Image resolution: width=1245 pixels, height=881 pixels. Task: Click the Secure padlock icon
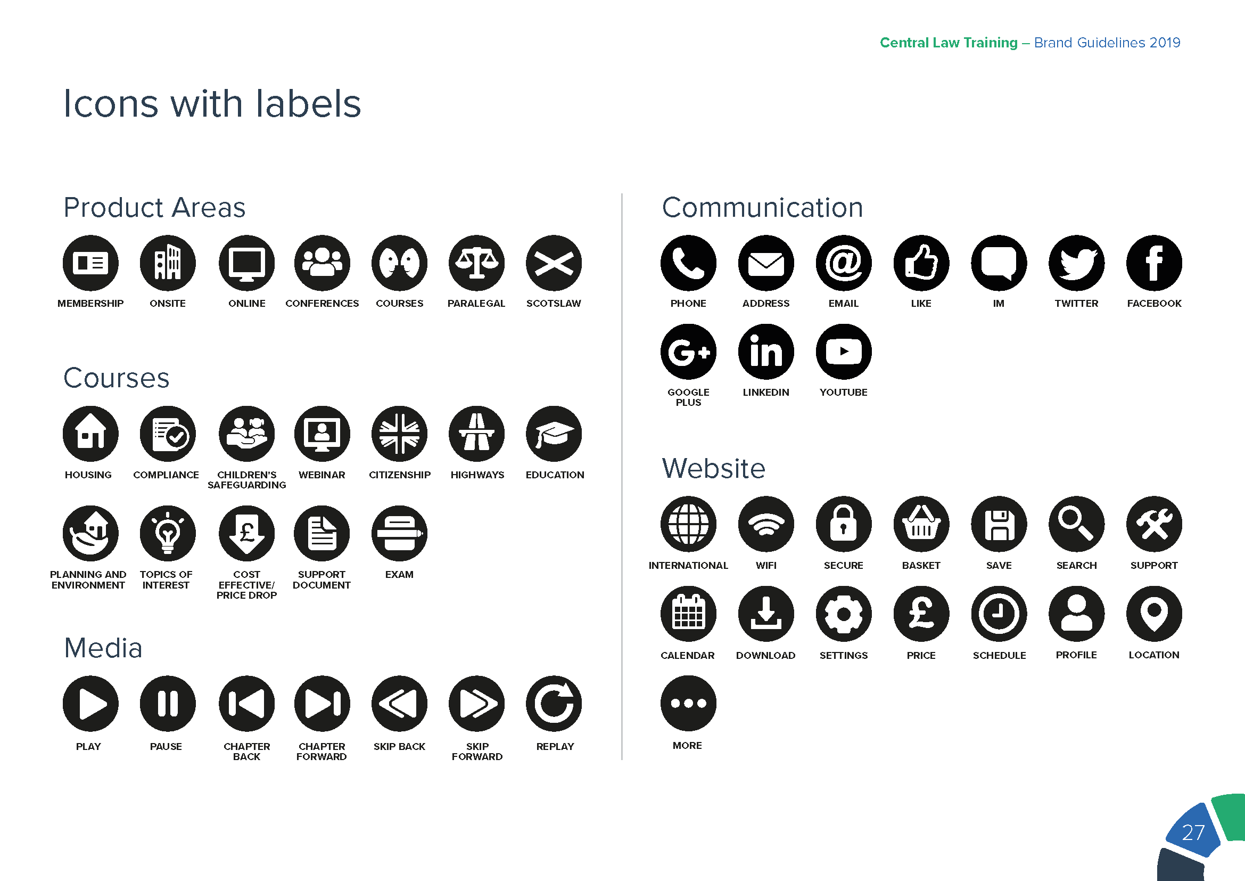(844, 524)
